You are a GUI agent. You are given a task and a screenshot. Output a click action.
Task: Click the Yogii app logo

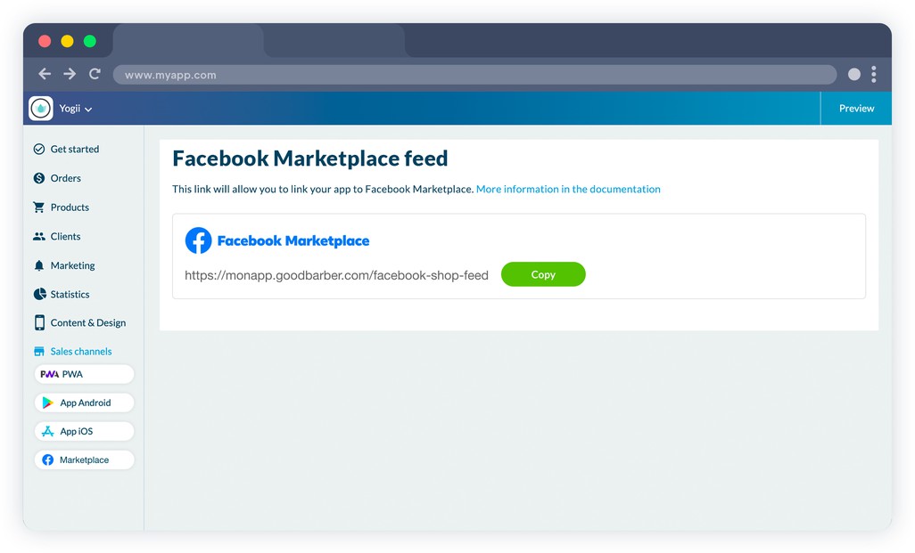41,109
